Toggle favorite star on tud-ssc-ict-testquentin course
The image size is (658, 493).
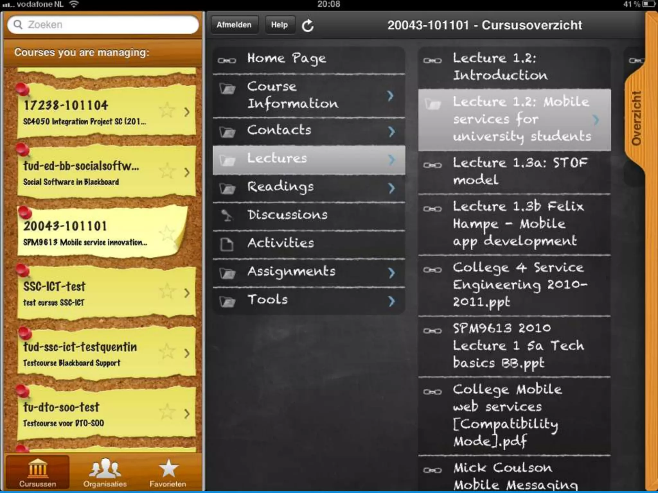tap(167, 352)
